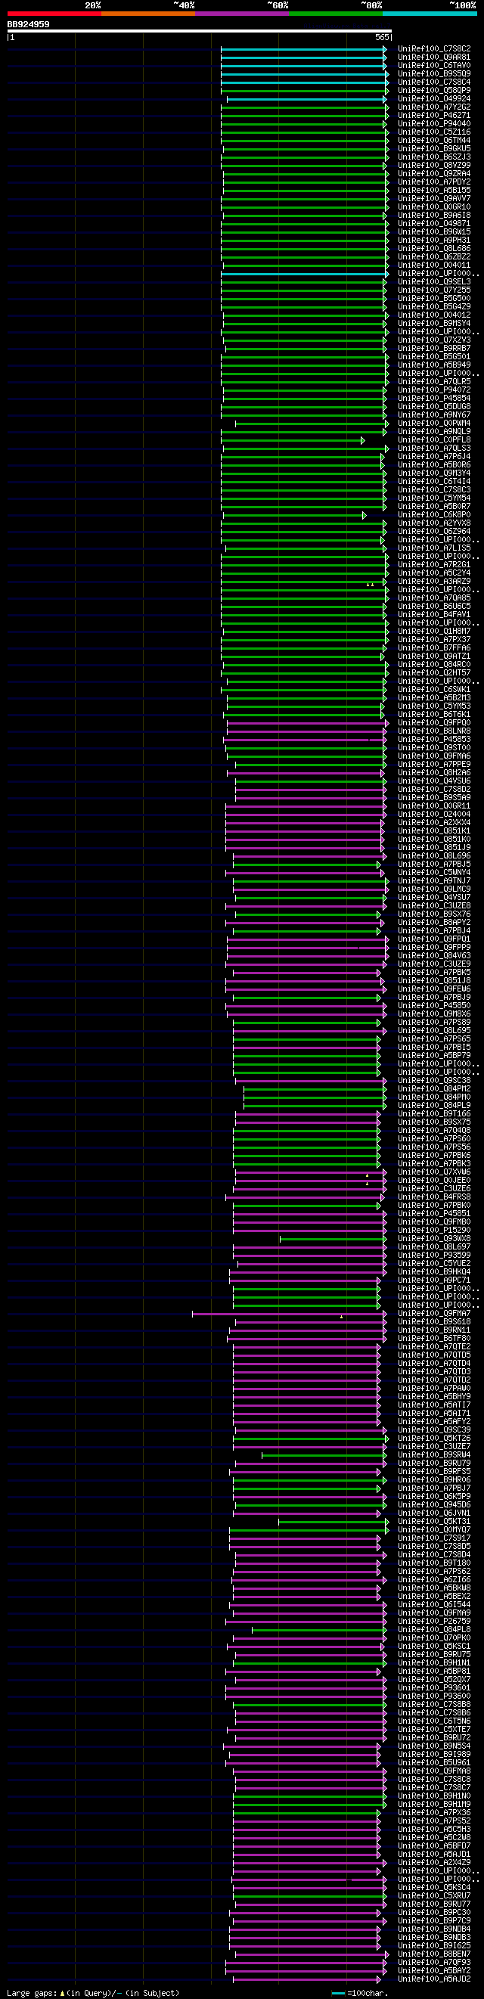Open the UniRef100_P45853 entry
The height and width of the screenshot is (1999, 484).
point(434,740)
